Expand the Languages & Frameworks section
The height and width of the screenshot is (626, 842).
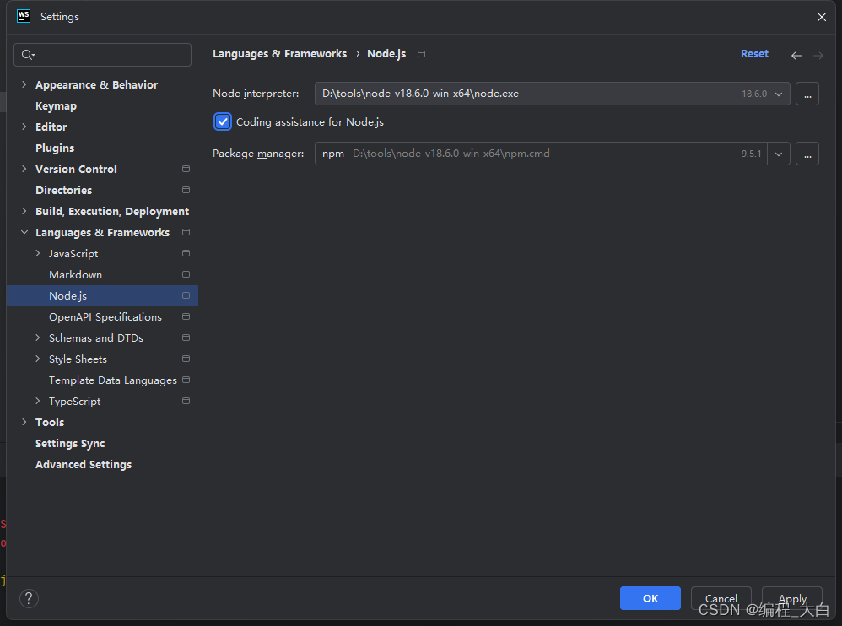[24, 232]
